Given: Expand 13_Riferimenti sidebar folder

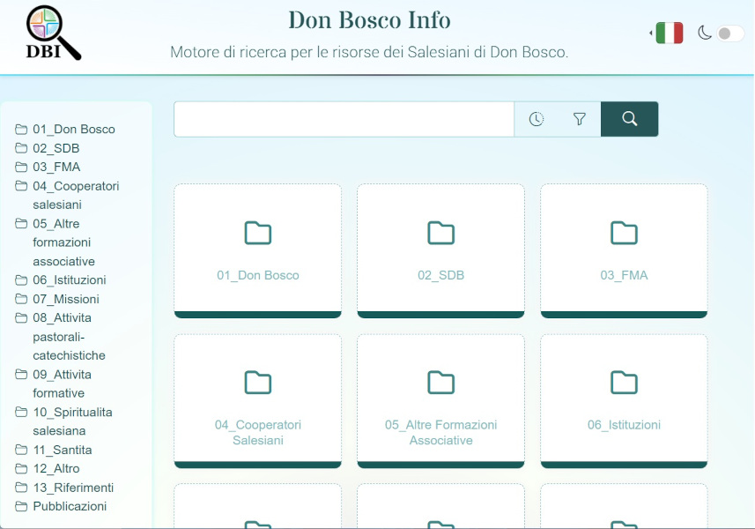Looking at the screenshot, I should (72, 488).
